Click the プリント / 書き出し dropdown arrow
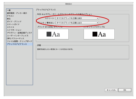Screen dimensions: 136x99 tap(98, 23)
